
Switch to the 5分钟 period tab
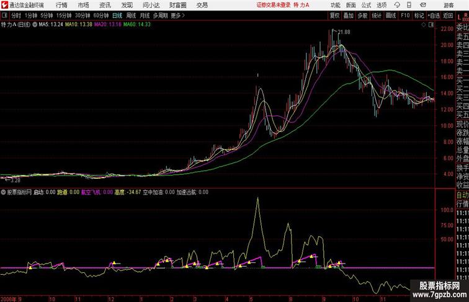click(47, 16)
